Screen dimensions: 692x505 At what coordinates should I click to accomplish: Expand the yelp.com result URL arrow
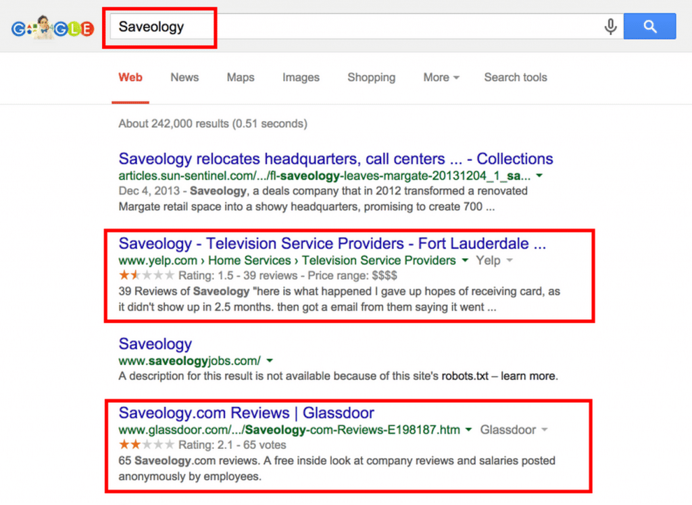click(465, 260)
